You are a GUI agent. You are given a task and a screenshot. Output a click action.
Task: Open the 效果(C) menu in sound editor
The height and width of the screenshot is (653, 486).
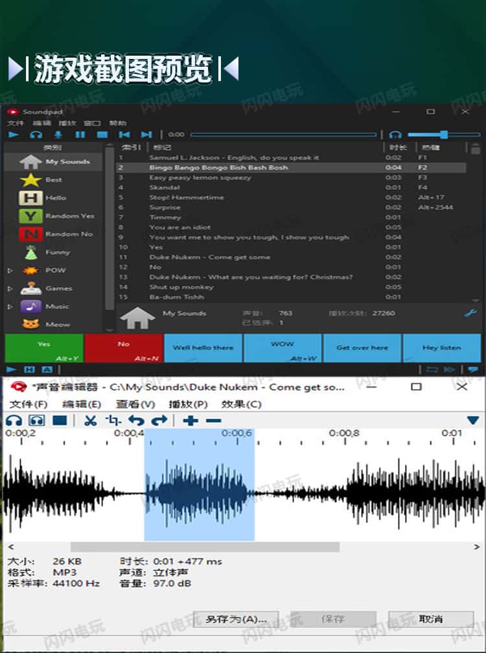(241, 404)
